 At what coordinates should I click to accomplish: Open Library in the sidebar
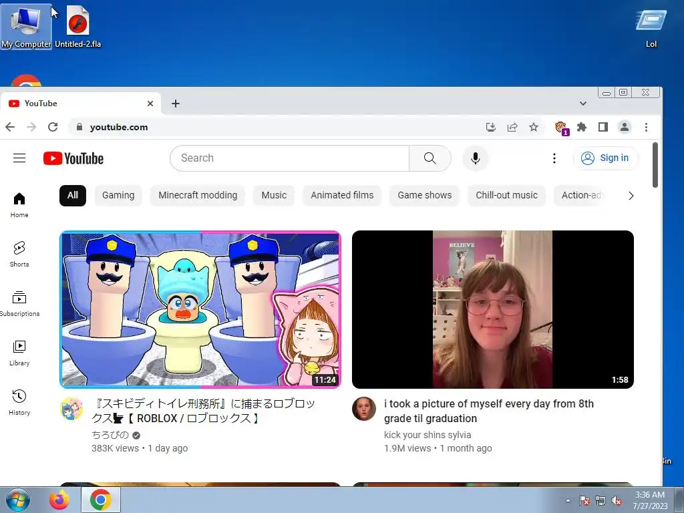click(x=19, y=353)
